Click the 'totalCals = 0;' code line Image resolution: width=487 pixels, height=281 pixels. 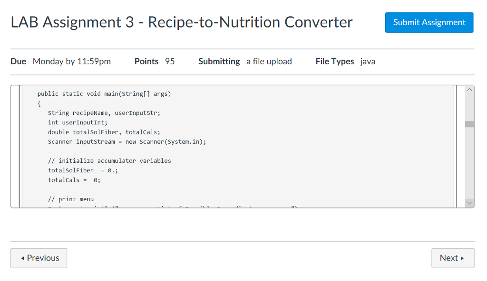[74, 180]
